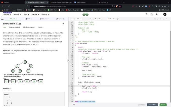
Task: Fold the solve function at line 118
Action: pos(74,51)
